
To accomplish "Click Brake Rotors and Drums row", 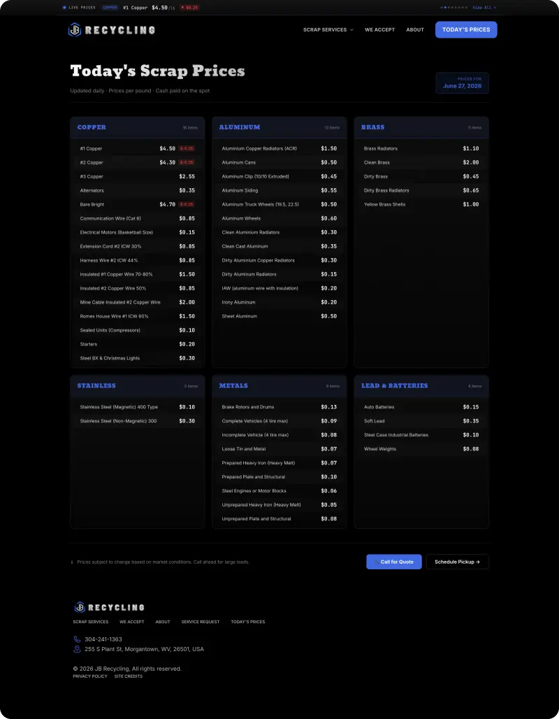I will coord(279,407).
